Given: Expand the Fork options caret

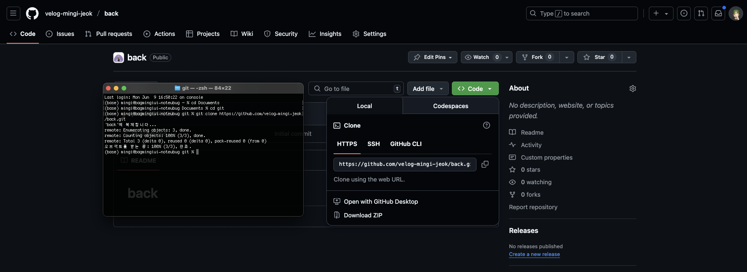Looking at the screenshot, I should (567, 57).
